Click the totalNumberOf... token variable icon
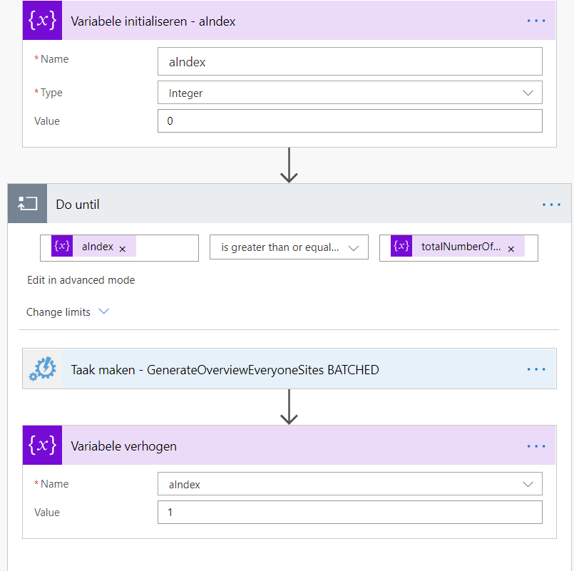This screenshot has width=574, height=571. point(401,246)
